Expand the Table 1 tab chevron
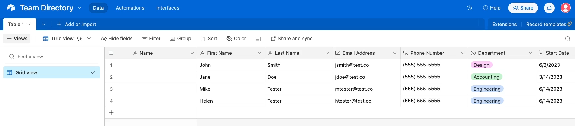 (29, 24)
